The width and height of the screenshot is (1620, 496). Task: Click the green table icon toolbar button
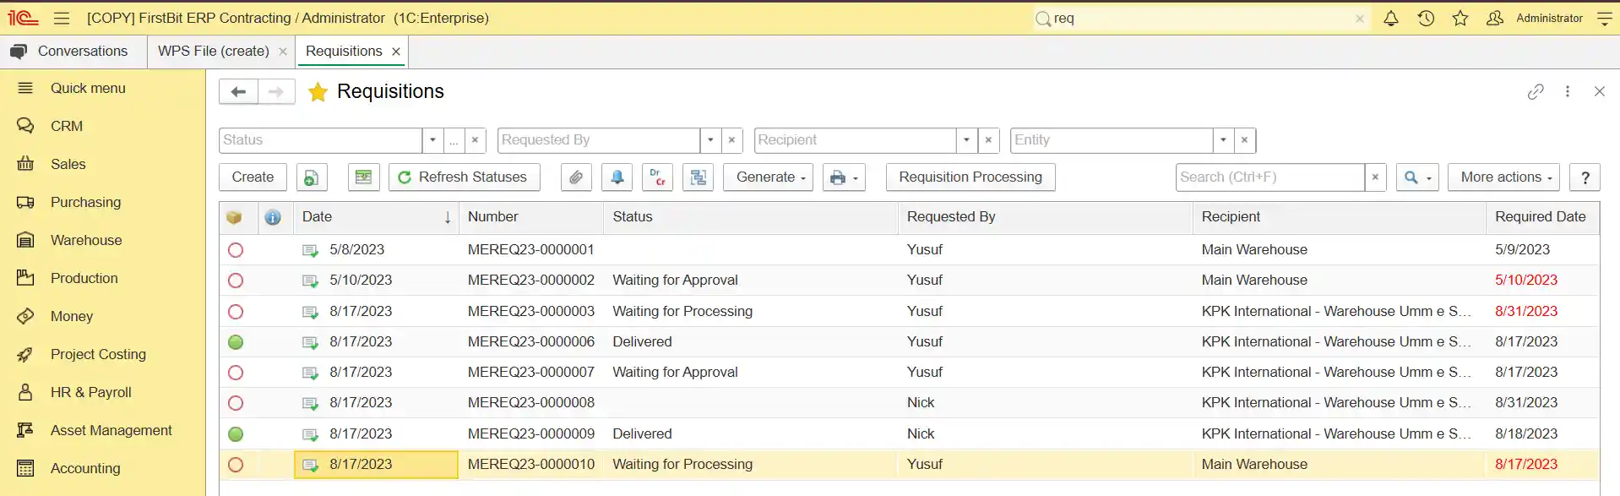coord(363,177)
